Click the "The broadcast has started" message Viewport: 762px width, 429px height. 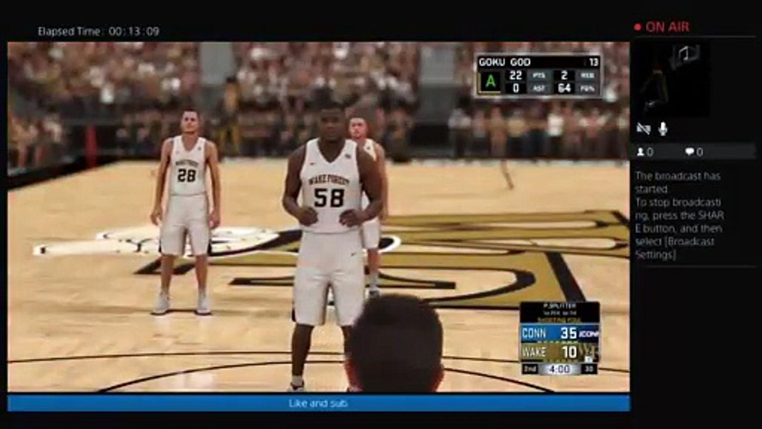tap(677, 182)
